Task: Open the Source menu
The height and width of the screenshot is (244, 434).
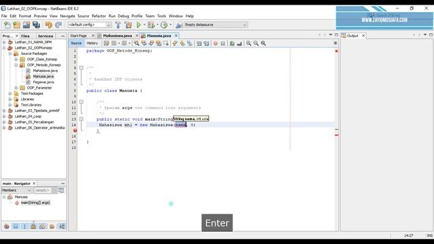Action: pyautogui.click(x=83, y=16)
